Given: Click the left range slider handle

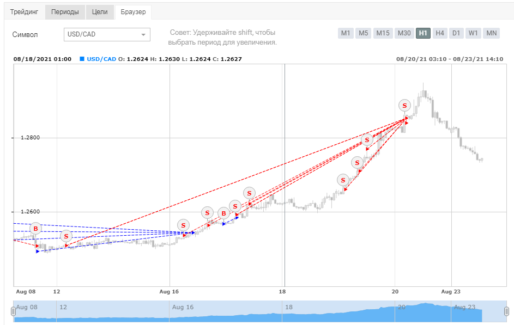Looking at the screenshot, I should coord(13,311).
